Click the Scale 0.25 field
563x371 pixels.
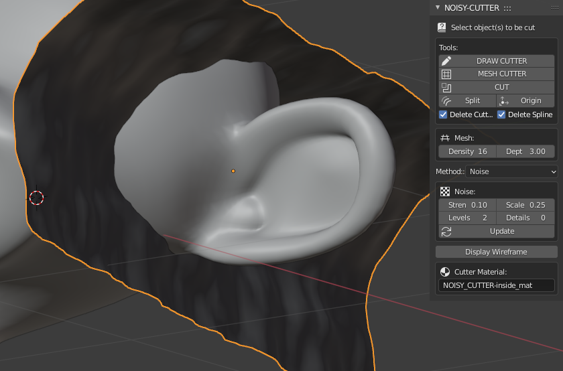(525, 205)
